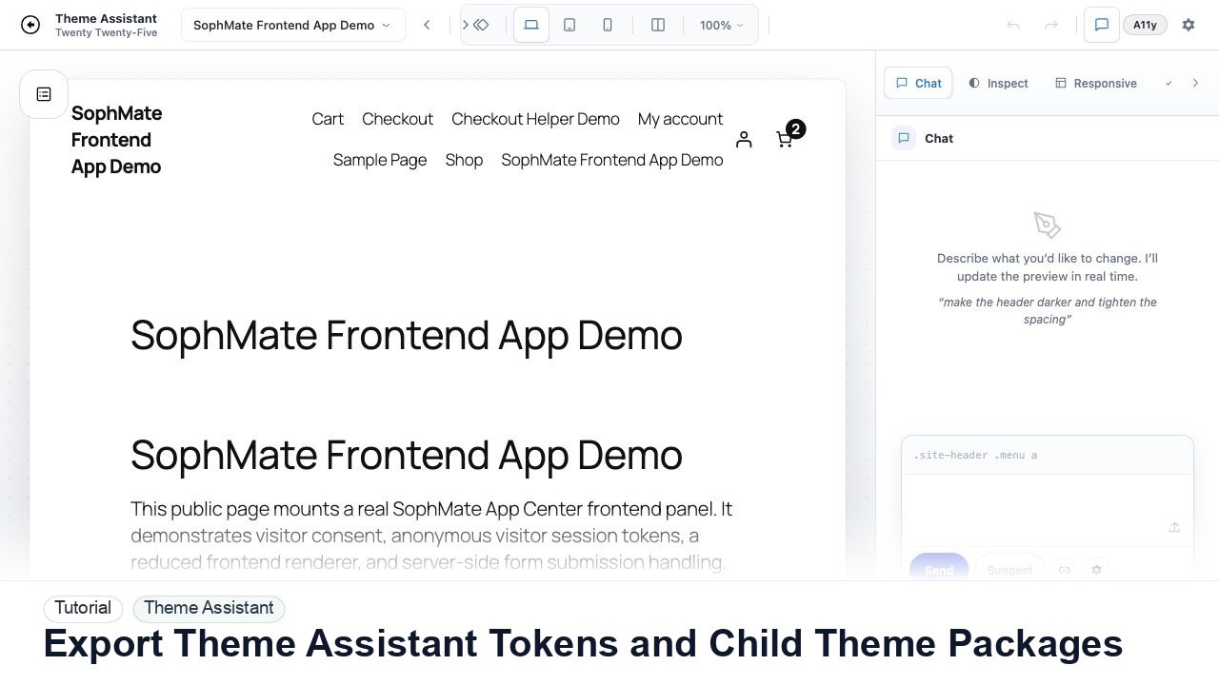Click right chevron to show more tabs
1219x685 pixels.
click(x=1196, y=83)
